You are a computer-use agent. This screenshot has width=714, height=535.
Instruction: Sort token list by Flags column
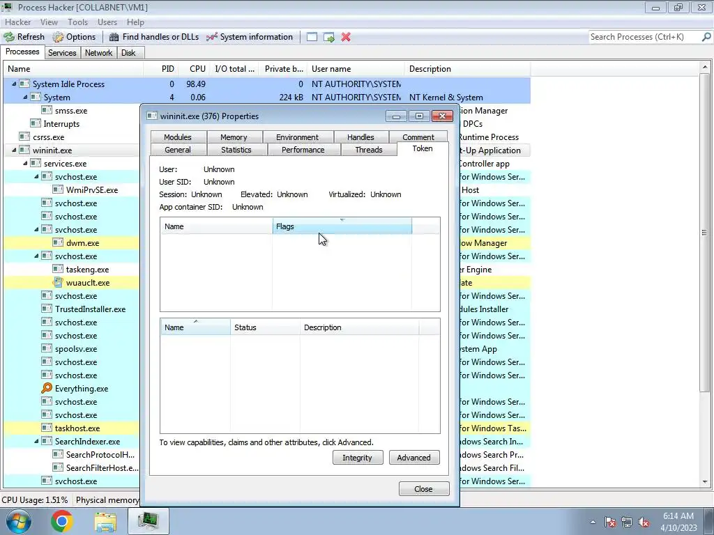coord(342,226)
